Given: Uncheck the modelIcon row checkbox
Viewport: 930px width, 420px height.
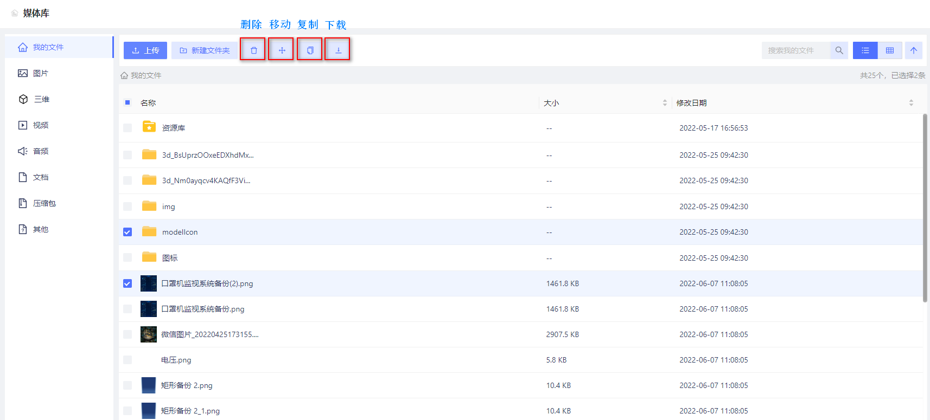Looking at the screenshot, I should click(128, 232).
